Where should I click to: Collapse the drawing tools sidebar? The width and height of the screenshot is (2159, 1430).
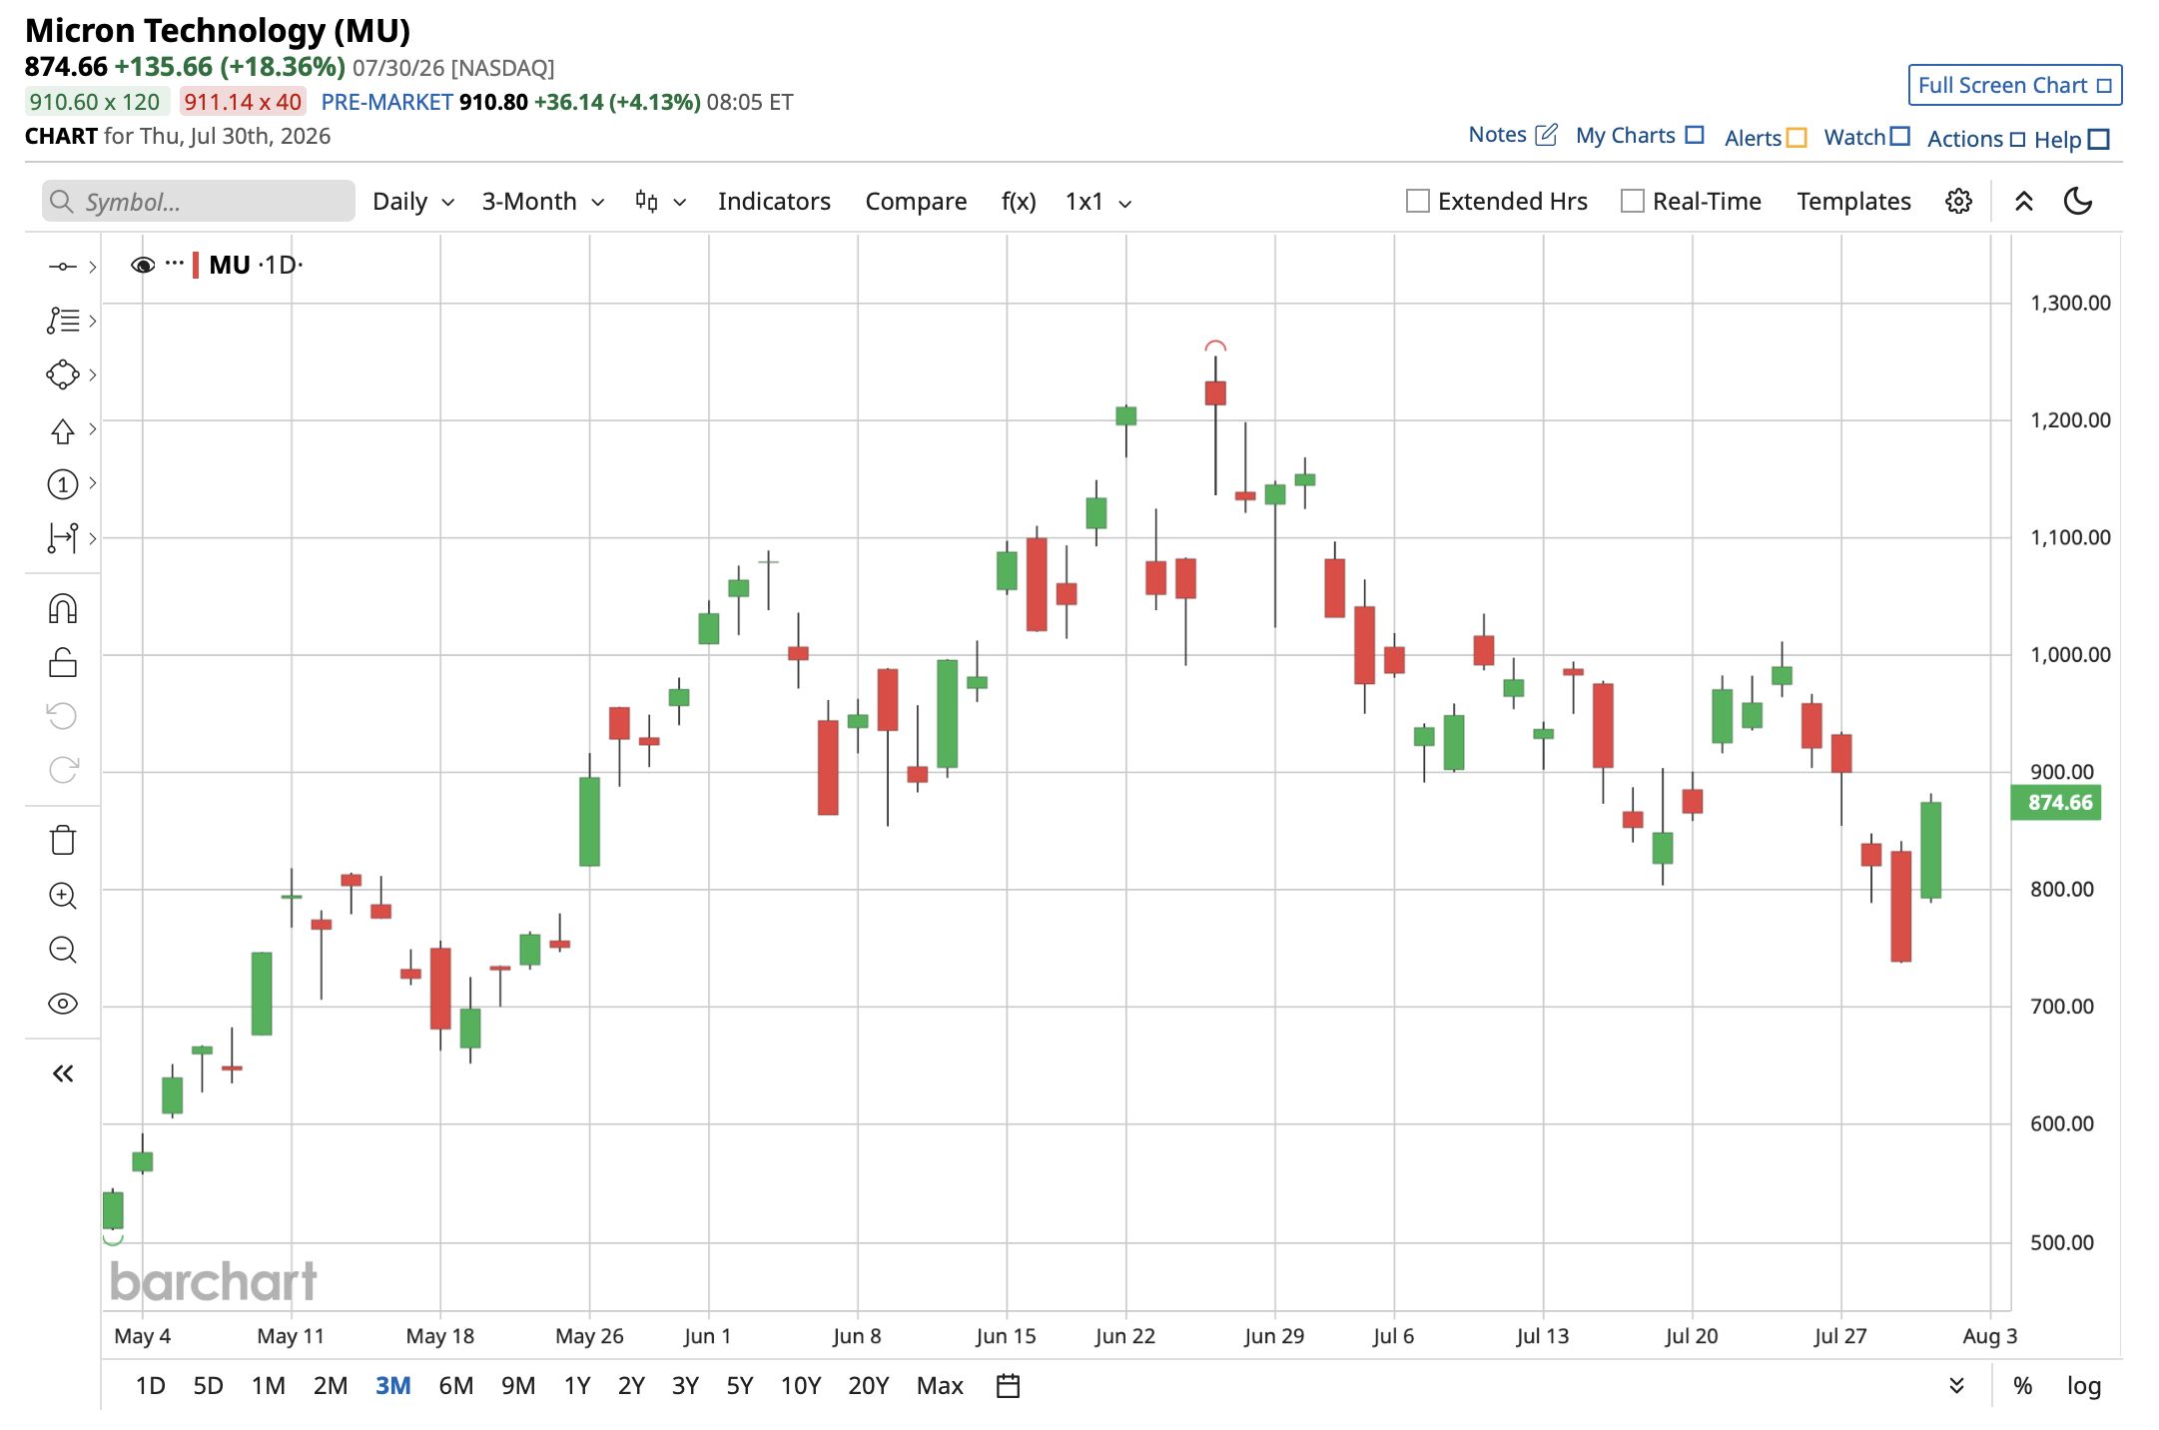click(62, 1073)
